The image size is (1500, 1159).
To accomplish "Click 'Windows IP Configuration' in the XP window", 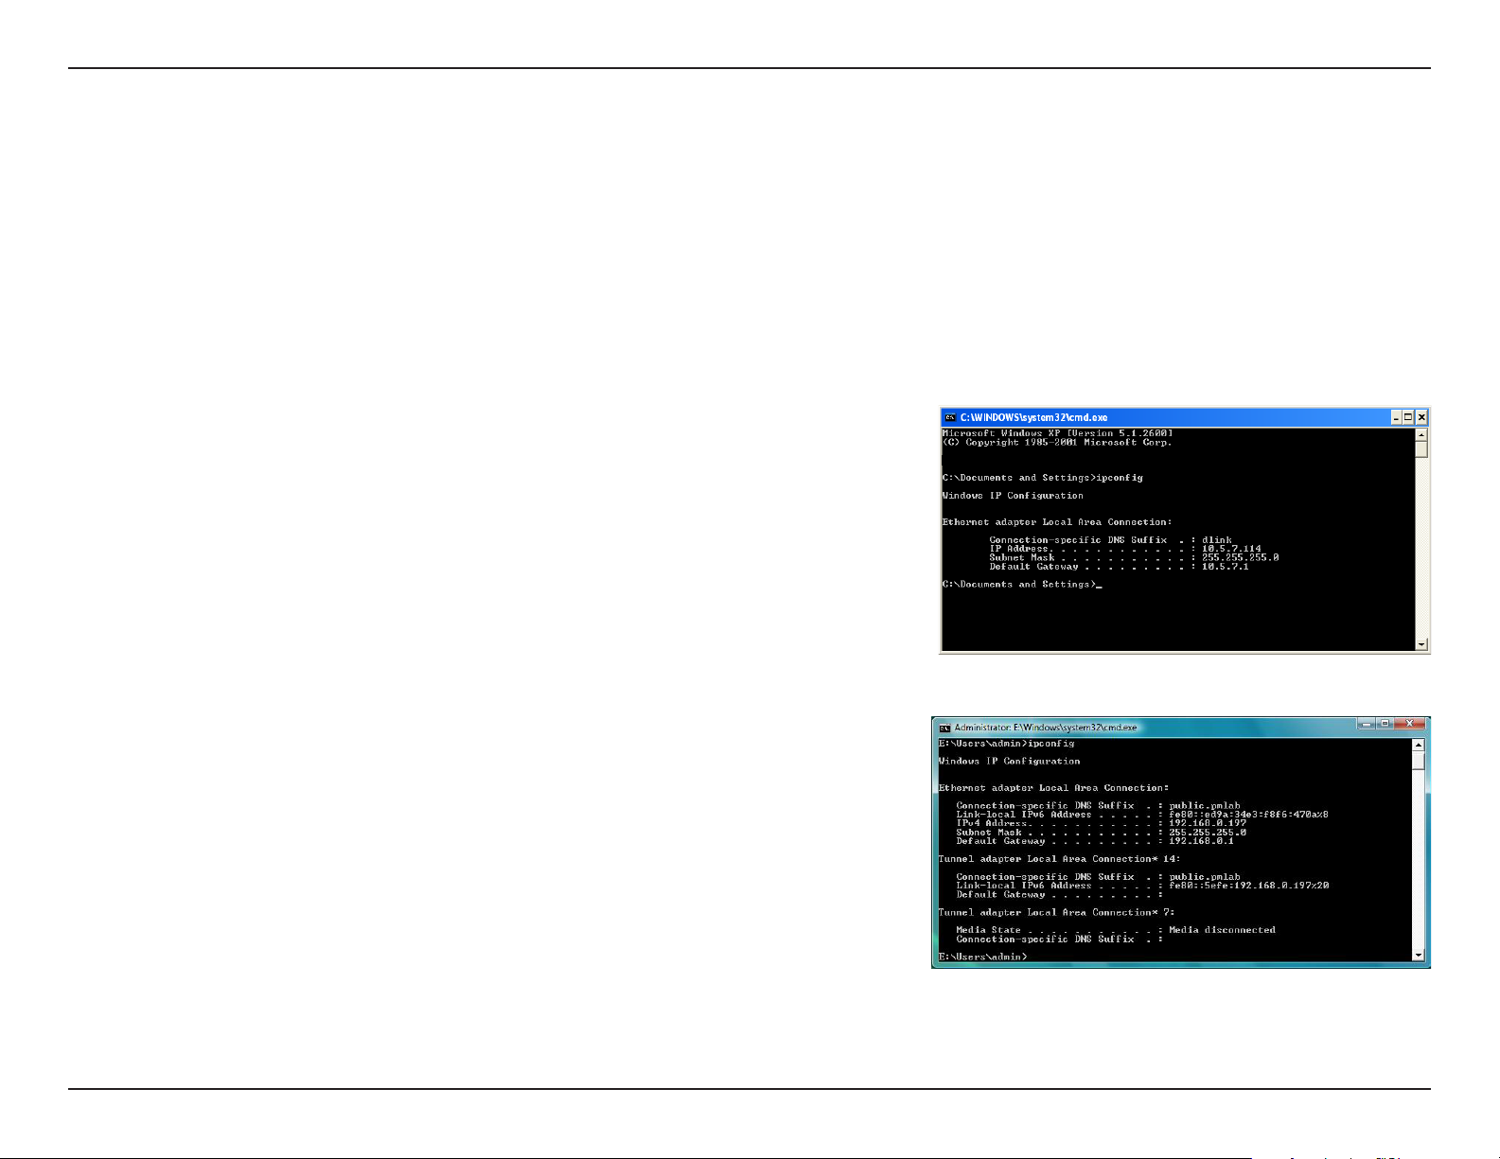I will pos(1013,496).
